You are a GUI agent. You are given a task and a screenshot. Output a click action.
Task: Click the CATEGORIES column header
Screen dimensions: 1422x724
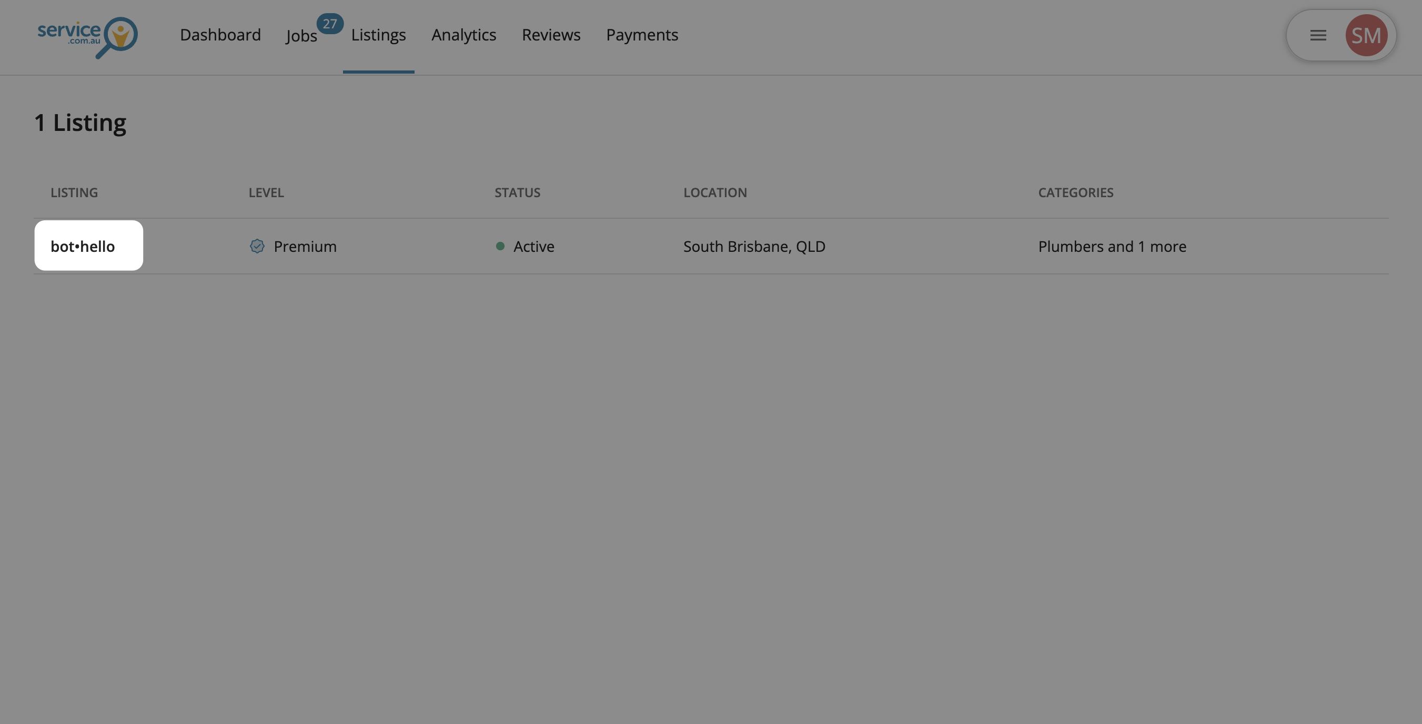[1075, 192]
